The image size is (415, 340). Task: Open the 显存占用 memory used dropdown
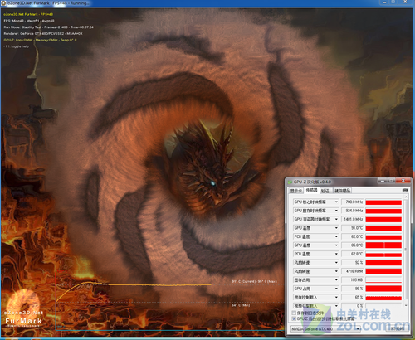(336, 280)
